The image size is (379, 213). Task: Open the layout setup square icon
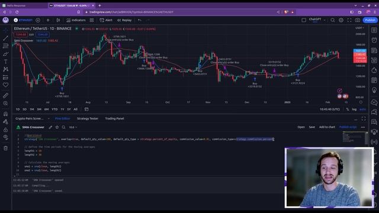pos(304,20)
